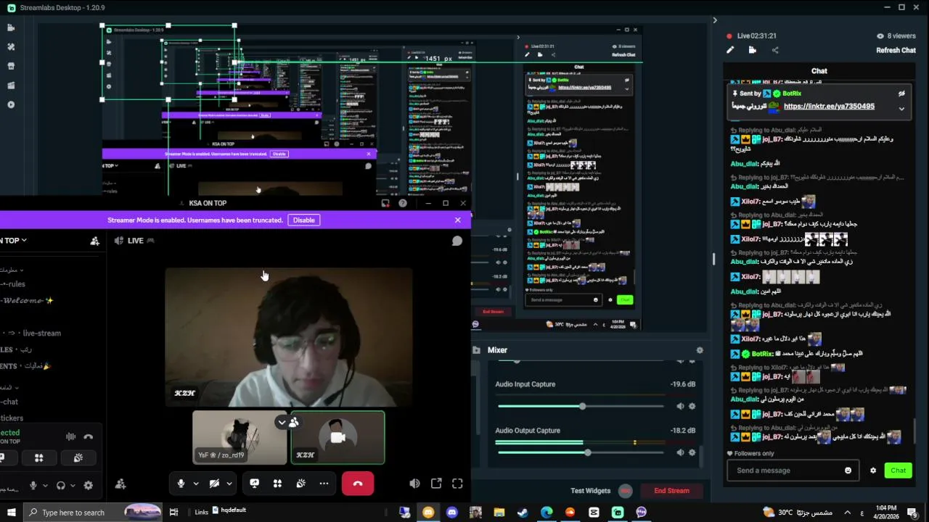929x522 pixels.
Task: Hide the pinned BotRix message
Action: coord(901,94)
